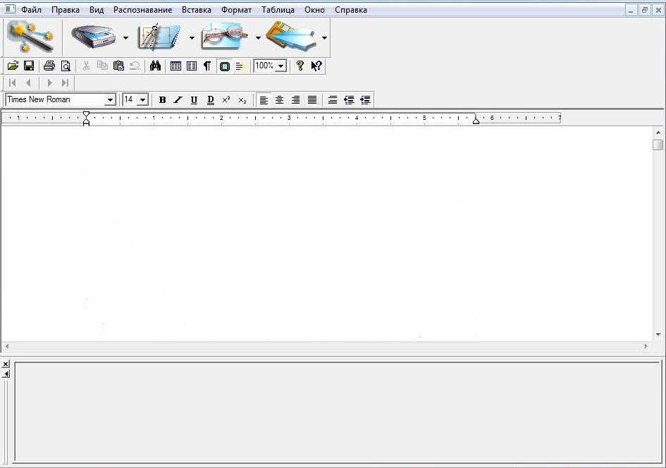This screenshot has width=666, height=468.
Task: Toggle underline formatting
Action: click(x=194, y=100)
